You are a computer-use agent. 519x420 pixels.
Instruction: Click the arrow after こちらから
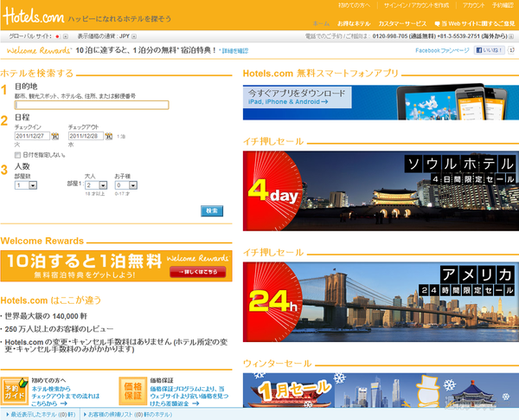coord(64,404)
